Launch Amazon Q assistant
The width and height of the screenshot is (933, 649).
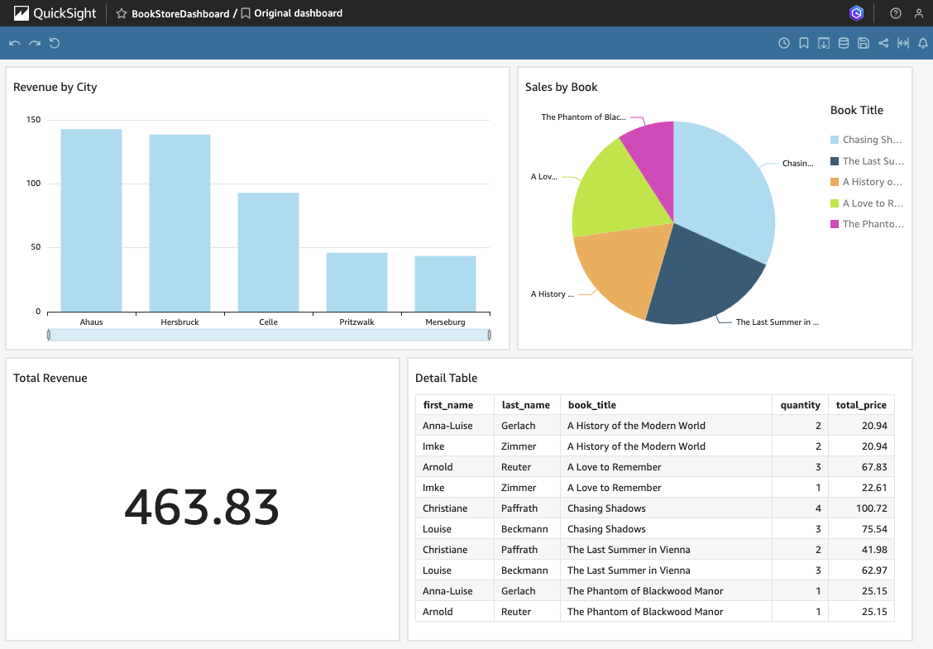(x=856, y=12)
